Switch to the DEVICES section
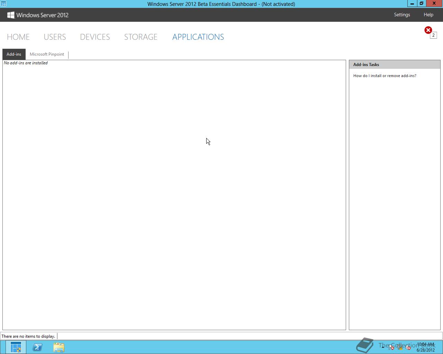Viewport: 443px width, 354px height. pyautogui.click(x=95, y=37)
